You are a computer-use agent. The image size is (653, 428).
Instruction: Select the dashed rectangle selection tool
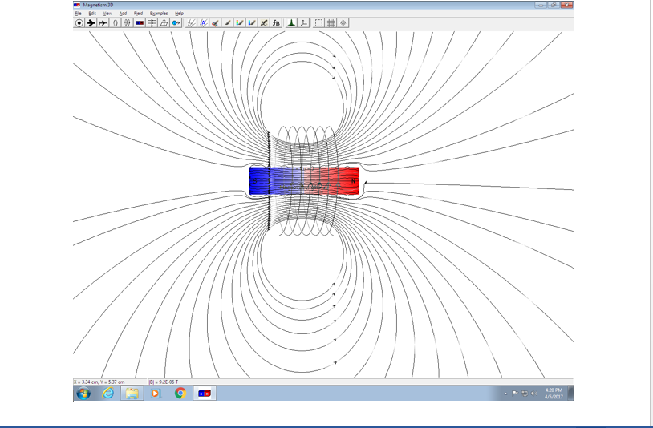click(318, 23)
